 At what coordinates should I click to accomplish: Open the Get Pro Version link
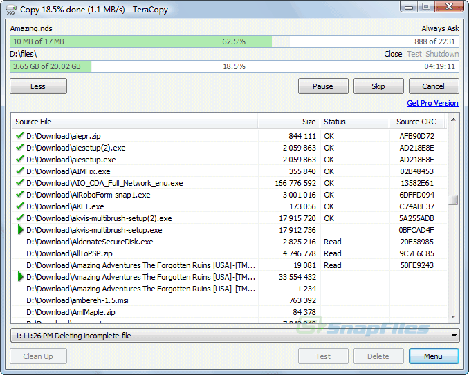tap(432, 103)
